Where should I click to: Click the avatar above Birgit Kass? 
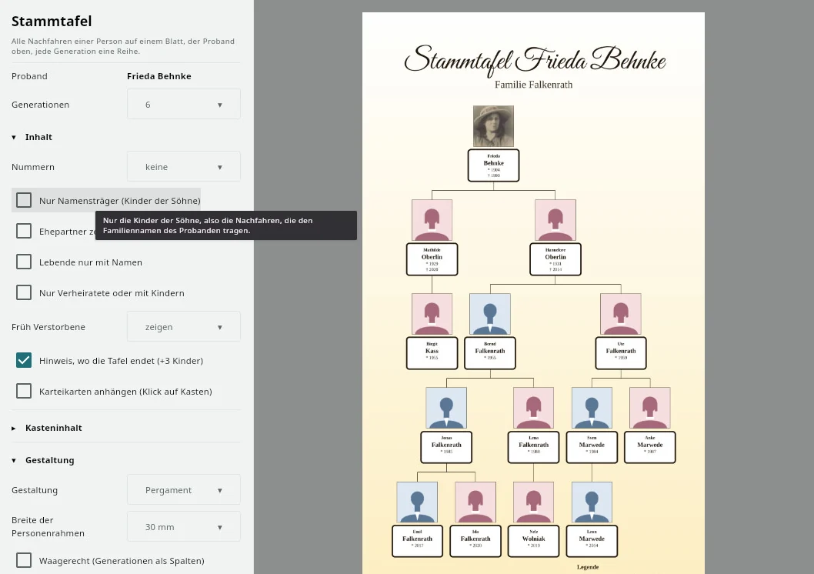pos(432,314)
